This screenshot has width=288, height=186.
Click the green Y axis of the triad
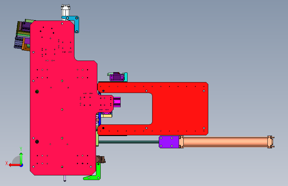click(x=21, y=159)
